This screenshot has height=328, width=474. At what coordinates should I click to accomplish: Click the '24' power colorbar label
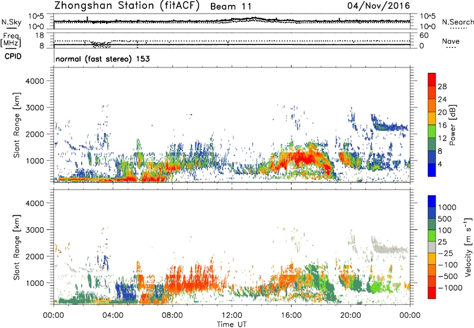point(442,99)
